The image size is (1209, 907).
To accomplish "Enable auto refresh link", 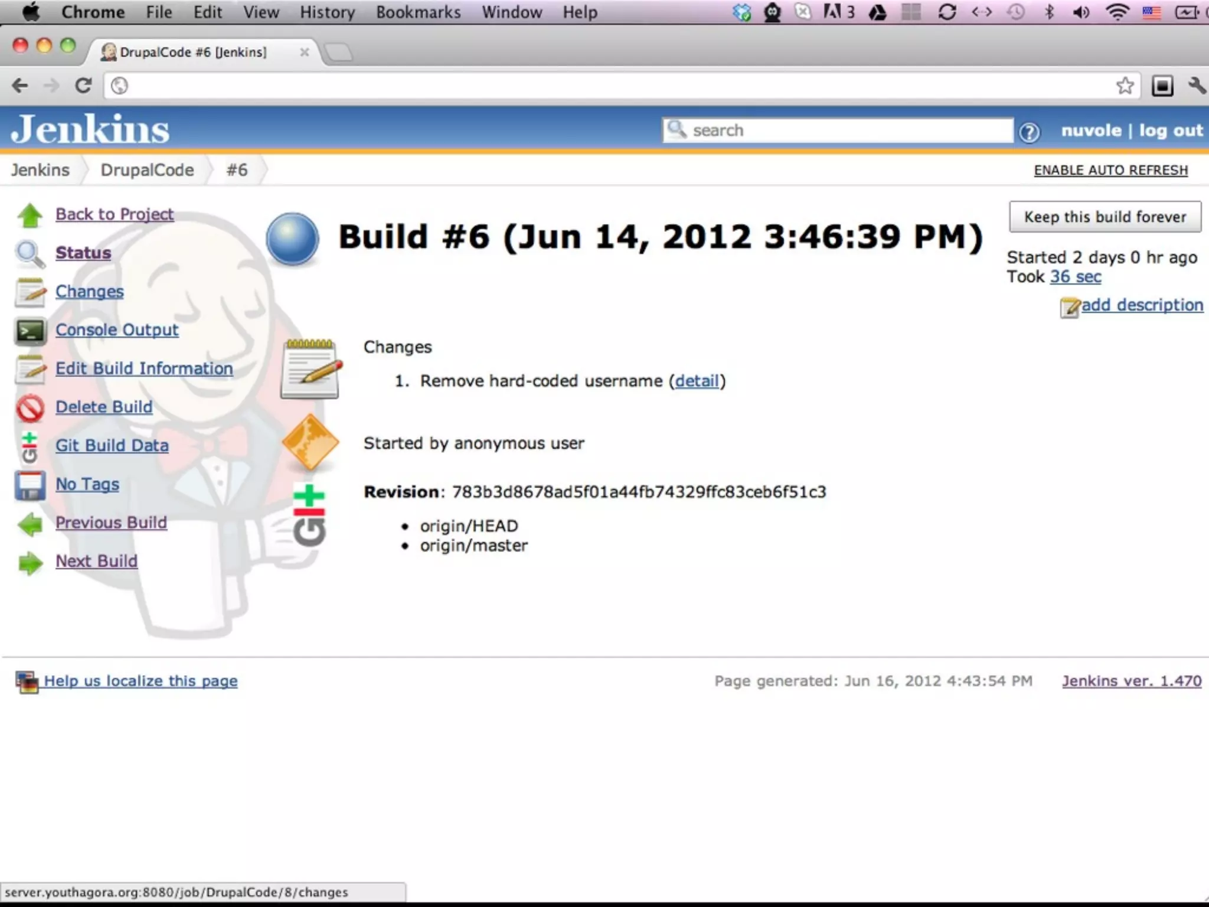I will pyautogui.click(x=1110, y=170).
